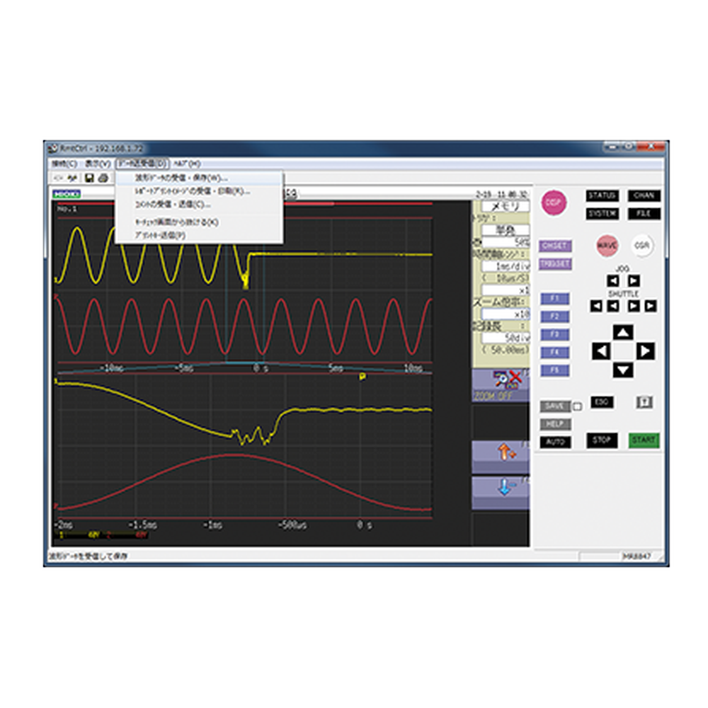Click the SHUTTLE fast-left arrow button
Screen dimensions: 708x708
click(596, 306)
